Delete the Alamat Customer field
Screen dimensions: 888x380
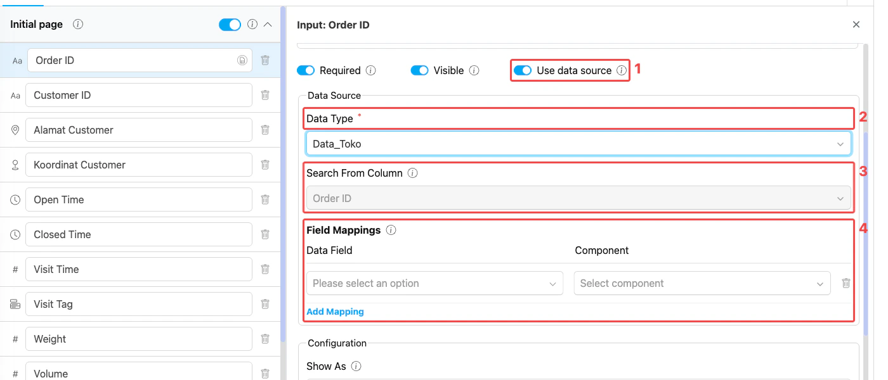[265, 130]
